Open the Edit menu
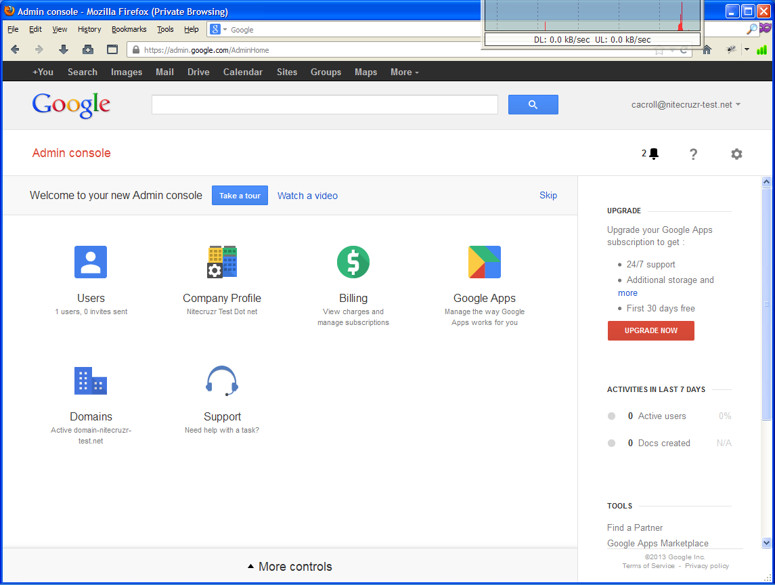The height and width of the screenshot is (585, 775). pyautogui.click(x=35, y=29)
